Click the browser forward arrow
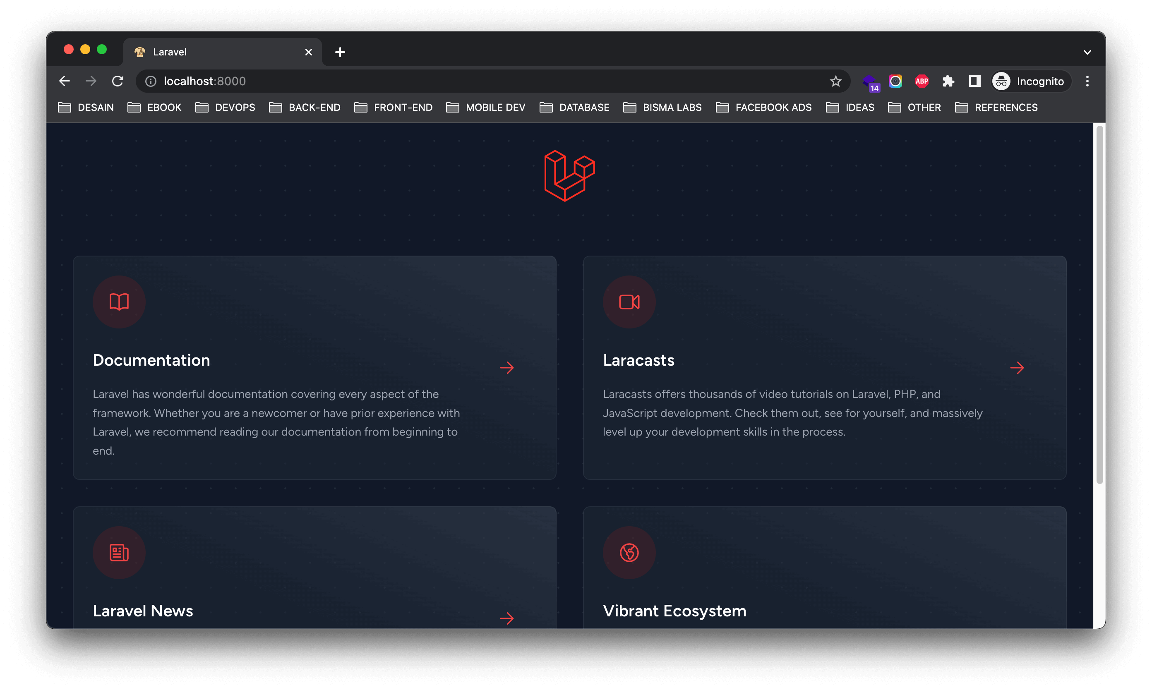This screenshot has width=1152, height=690. click(91, 81)
